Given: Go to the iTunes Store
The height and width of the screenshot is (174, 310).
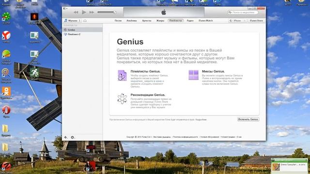Looking at the screenshot, I should pos(256,20).
